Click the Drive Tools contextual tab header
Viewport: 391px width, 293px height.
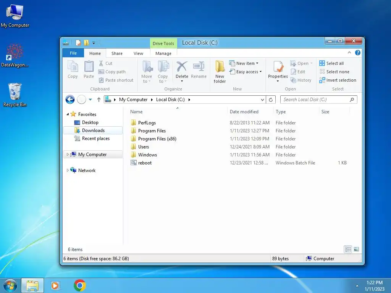[x=163, y=43]
